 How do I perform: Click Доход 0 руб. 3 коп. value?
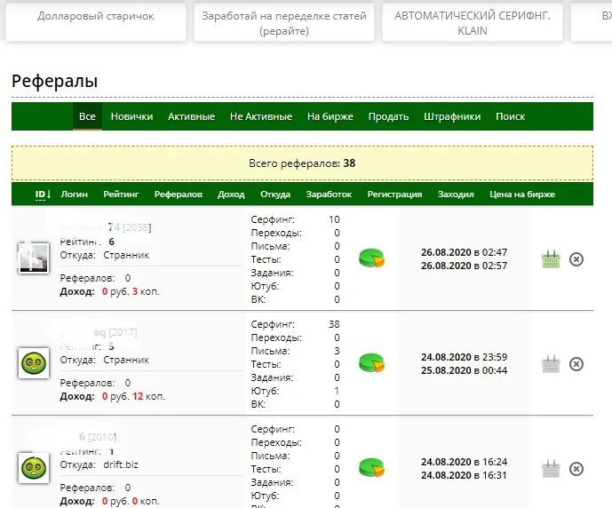tap(109, 291)
